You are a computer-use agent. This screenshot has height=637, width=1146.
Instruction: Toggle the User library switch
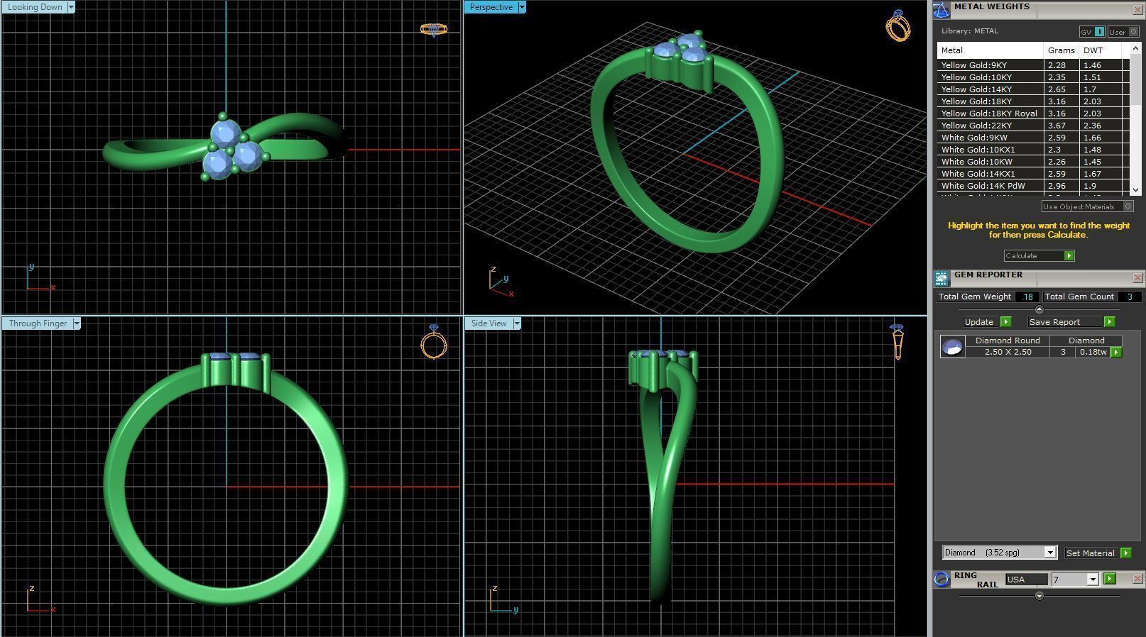[x=1123, y=32]
